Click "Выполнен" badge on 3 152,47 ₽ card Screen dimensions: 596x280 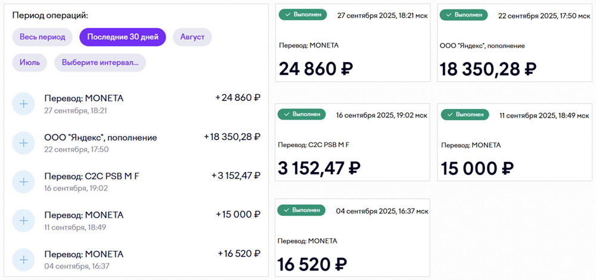[x=302, y=114]
